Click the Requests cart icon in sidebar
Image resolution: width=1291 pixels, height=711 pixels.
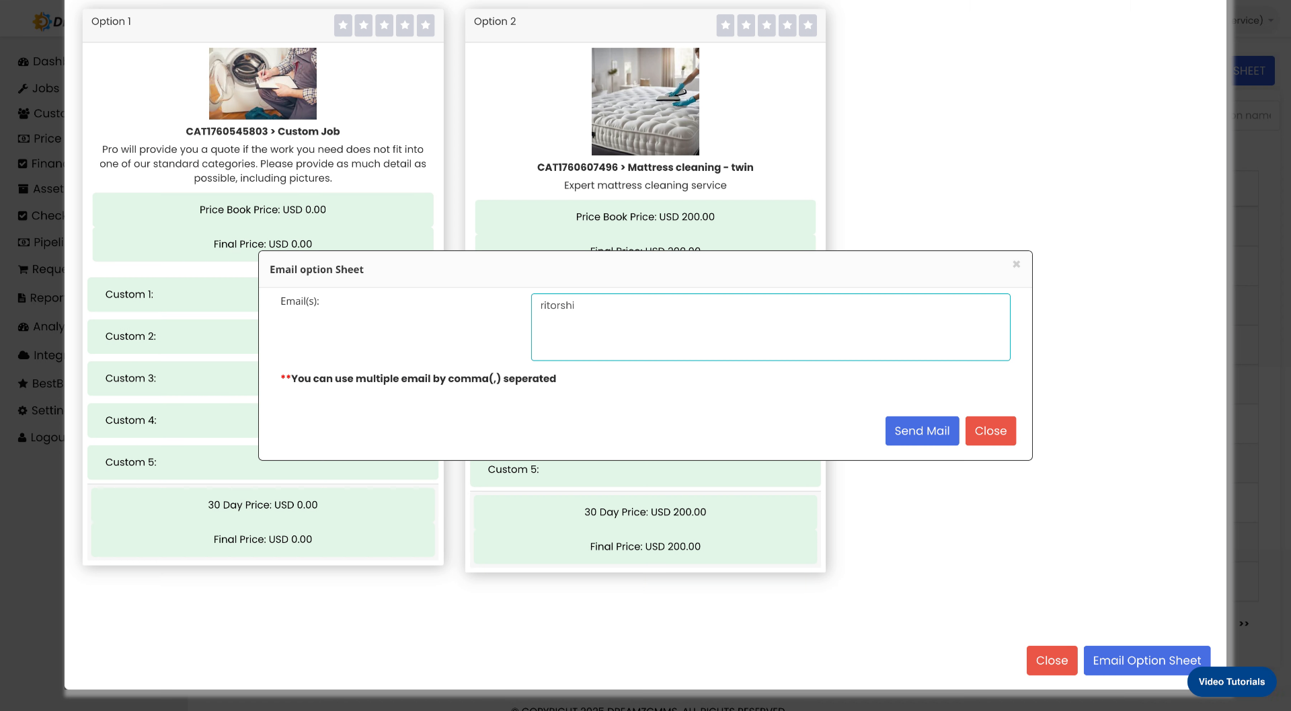point(23,270)
